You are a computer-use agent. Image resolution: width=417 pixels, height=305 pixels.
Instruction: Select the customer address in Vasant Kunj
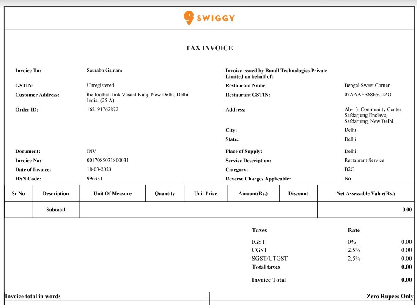138,98
